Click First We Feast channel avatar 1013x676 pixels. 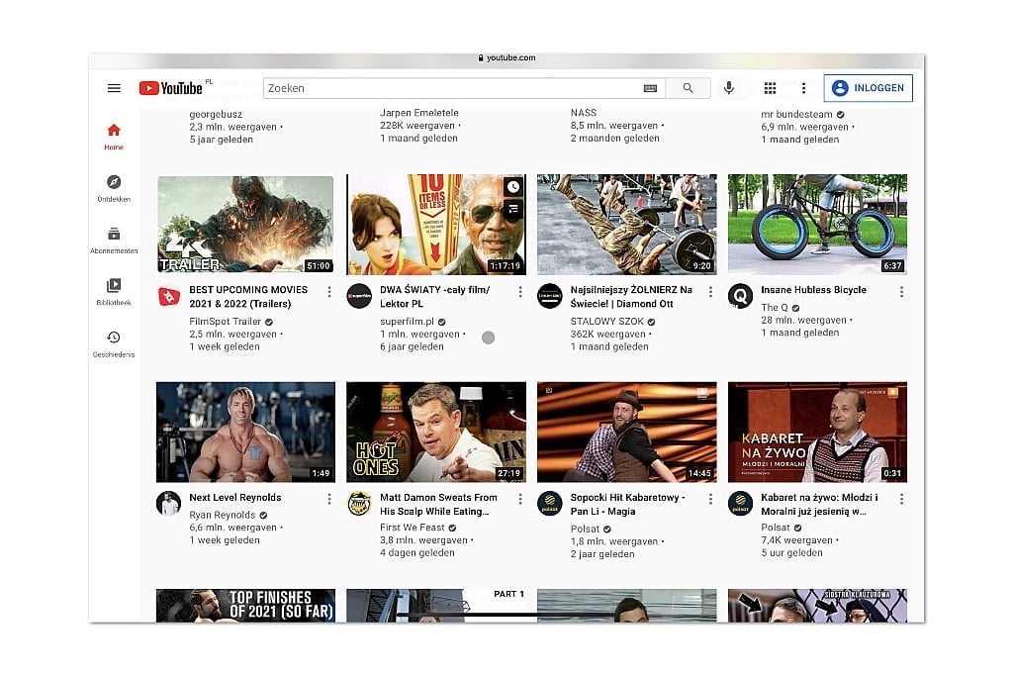(359, 504)
